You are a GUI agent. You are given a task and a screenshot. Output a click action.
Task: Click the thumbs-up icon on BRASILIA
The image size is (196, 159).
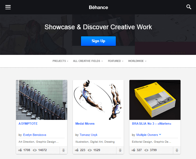pyautogui.click(x=133, y=150)
